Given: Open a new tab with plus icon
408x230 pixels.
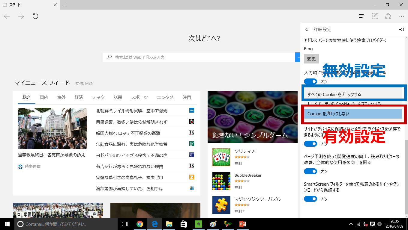Looking at the screenshot, I should tap(65, 5).
